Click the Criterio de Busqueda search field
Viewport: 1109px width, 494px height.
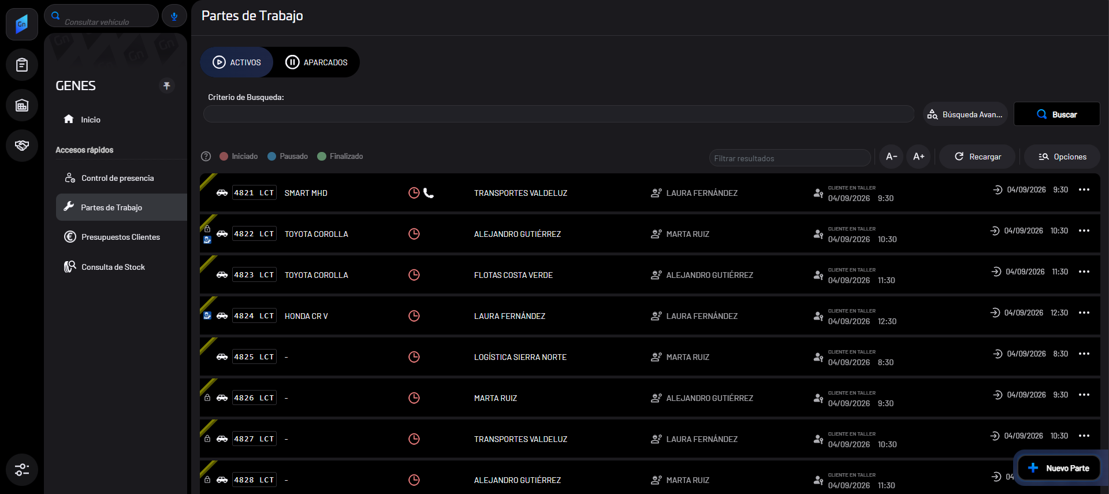pos(559,114)
